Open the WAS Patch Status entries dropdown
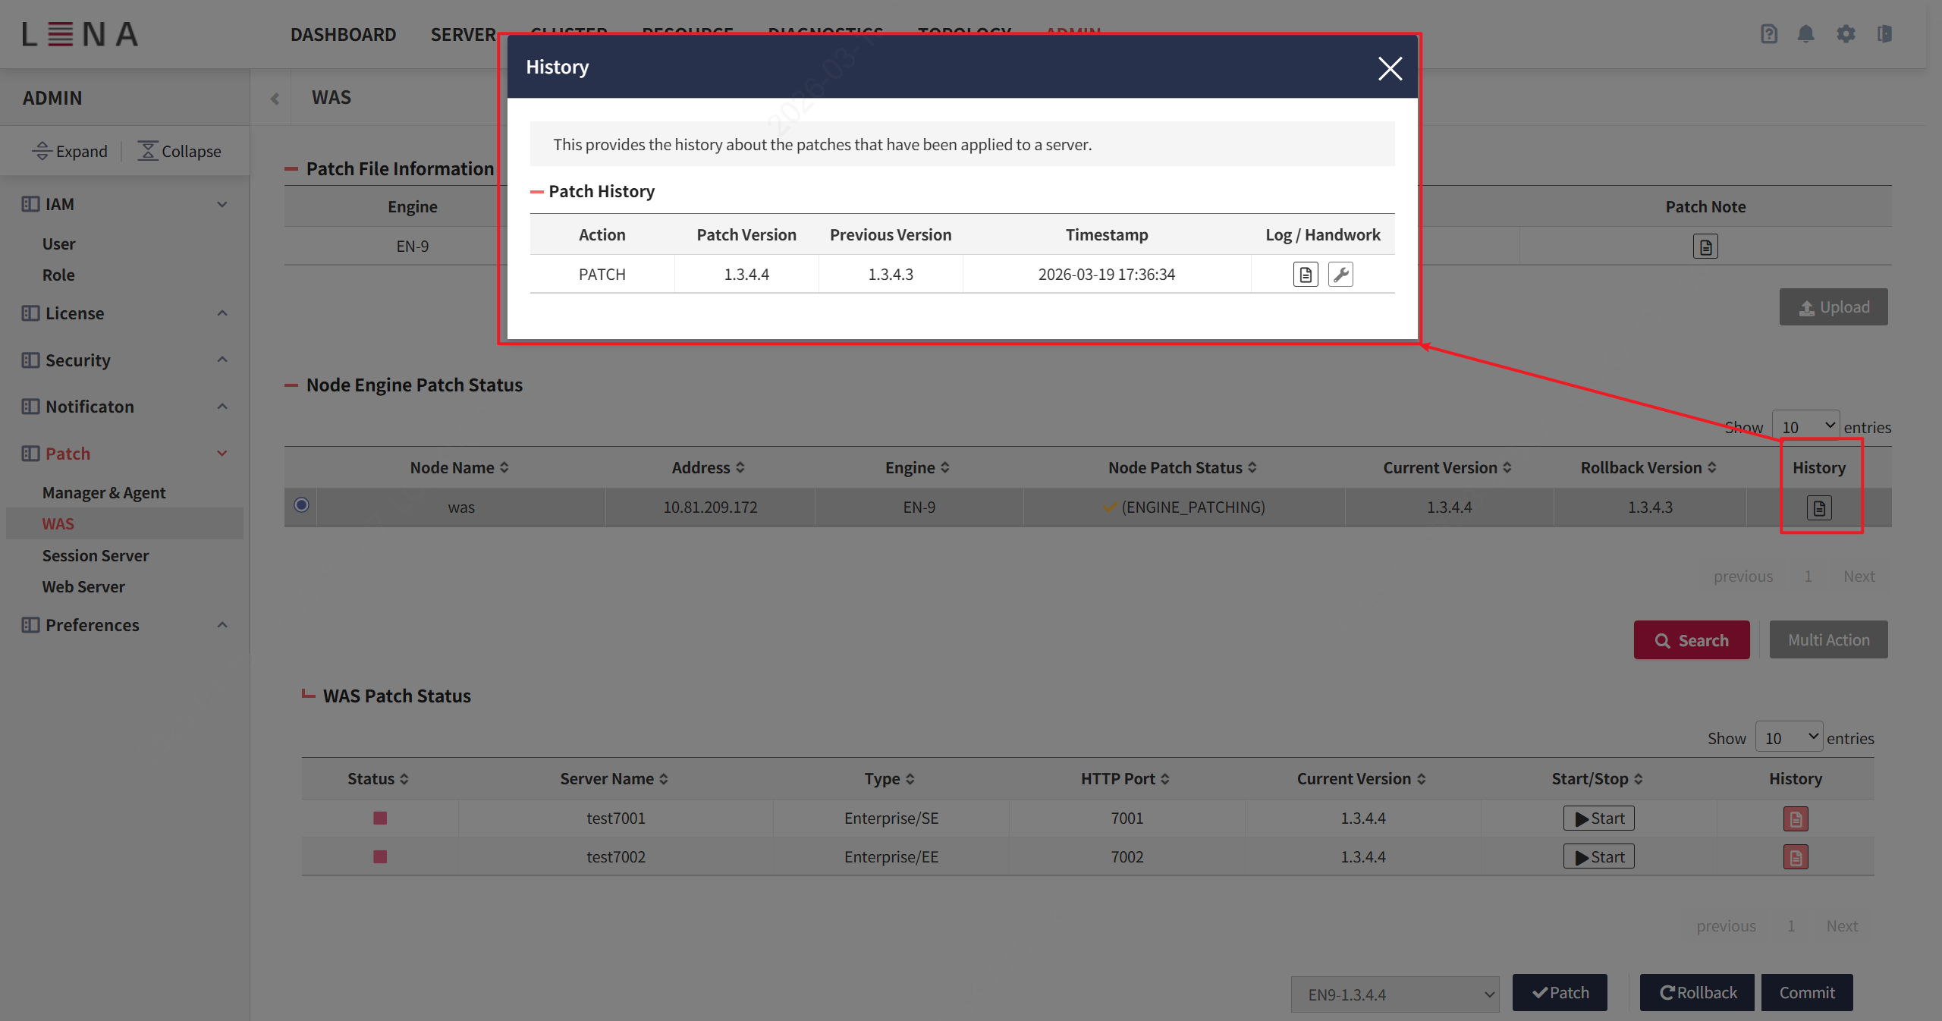Image resolution: width=1942 pixels, height=1021 pixels. click(x=1789, y=737)
